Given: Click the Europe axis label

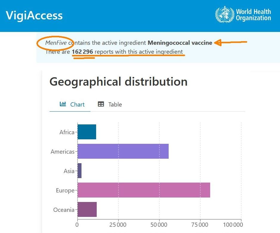Looking at the screenshot, I should tap(65, 191).
